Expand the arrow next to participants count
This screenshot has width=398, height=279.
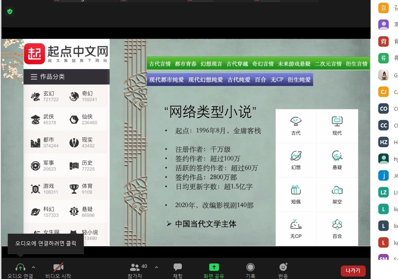click(x=157, y=267)
